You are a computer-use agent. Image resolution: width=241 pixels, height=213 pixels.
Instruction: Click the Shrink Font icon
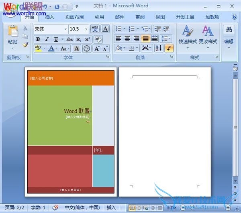coord(105,49)
